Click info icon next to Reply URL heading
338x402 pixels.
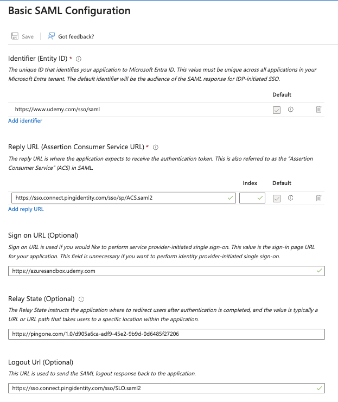(156, 147)
